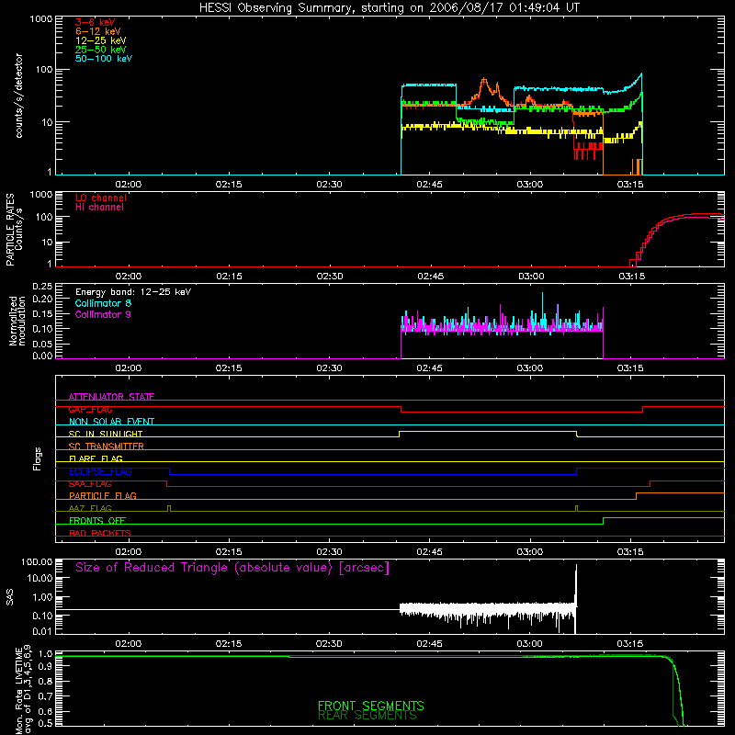Click the 100.00 value on SAS axis
Screen dimensions: 735x735
(x=37, y=562)
